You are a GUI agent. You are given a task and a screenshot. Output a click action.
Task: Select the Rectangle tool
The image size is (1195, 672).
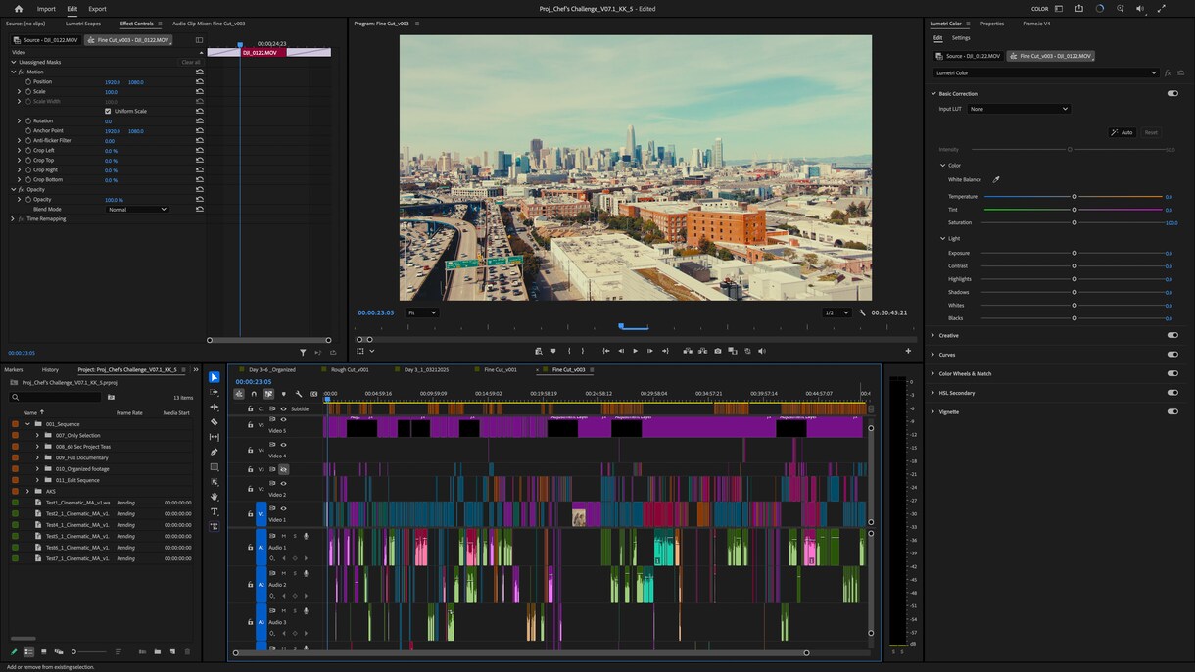[x=215, y=467]
